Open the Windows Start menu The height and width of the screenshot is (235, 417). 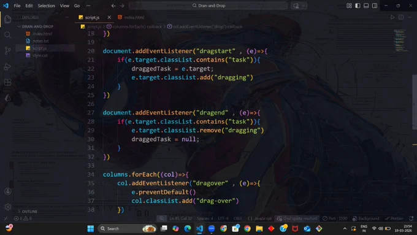91,229
